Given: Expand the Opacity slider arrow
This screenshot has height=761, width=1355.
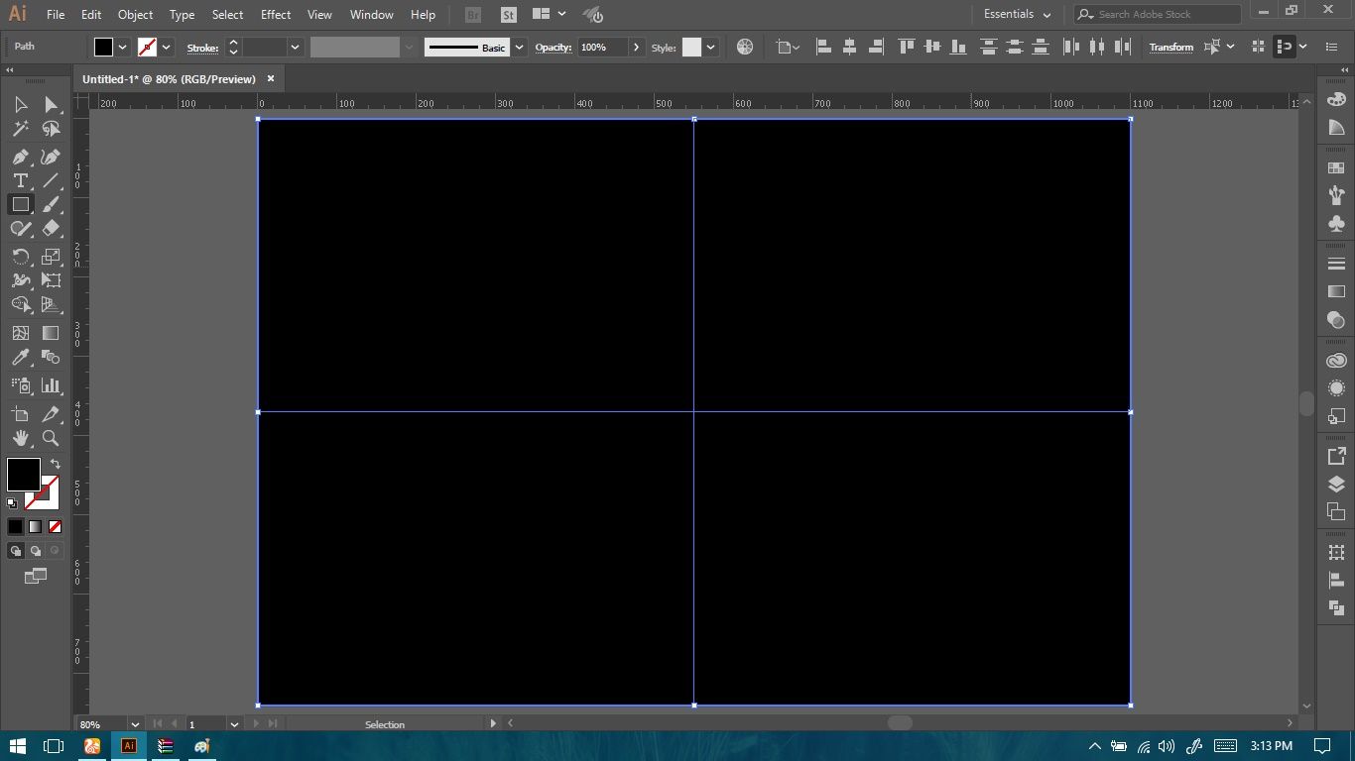Looking at the screenshot, I should click(x=636, y=47).
